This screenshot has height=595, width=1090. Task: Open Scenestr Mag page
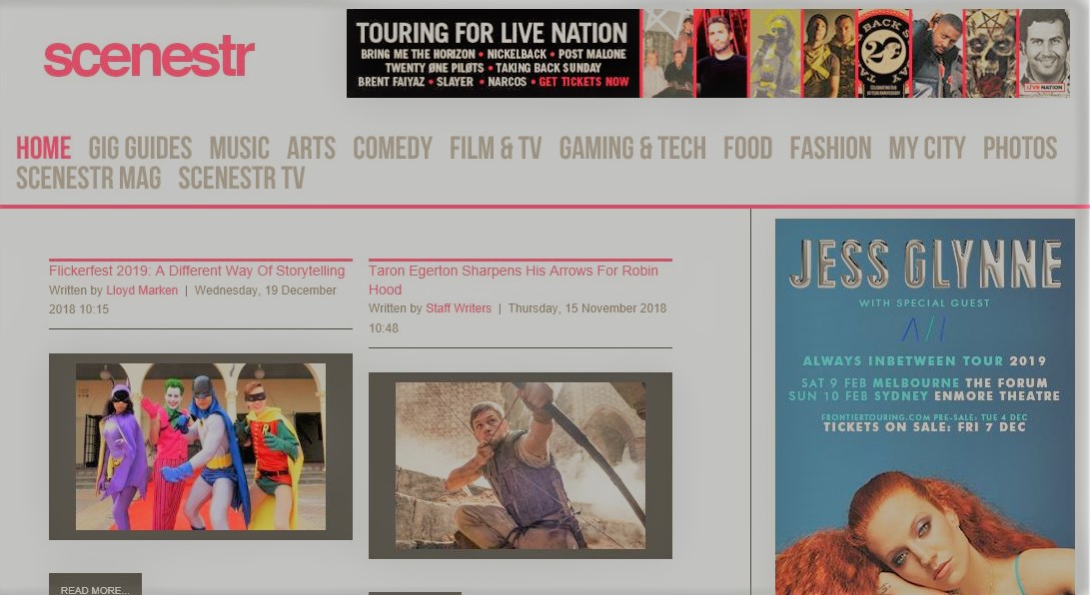tap(88, 179)
